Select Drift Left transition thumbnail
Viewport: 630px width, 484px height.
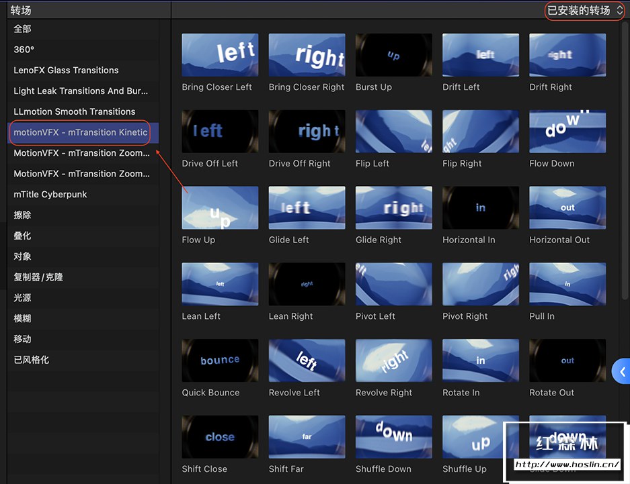(481, 55)
